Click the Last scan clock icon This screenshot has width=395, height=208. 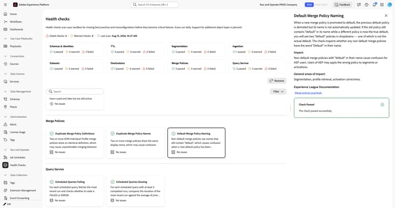(x=98, y=36)
